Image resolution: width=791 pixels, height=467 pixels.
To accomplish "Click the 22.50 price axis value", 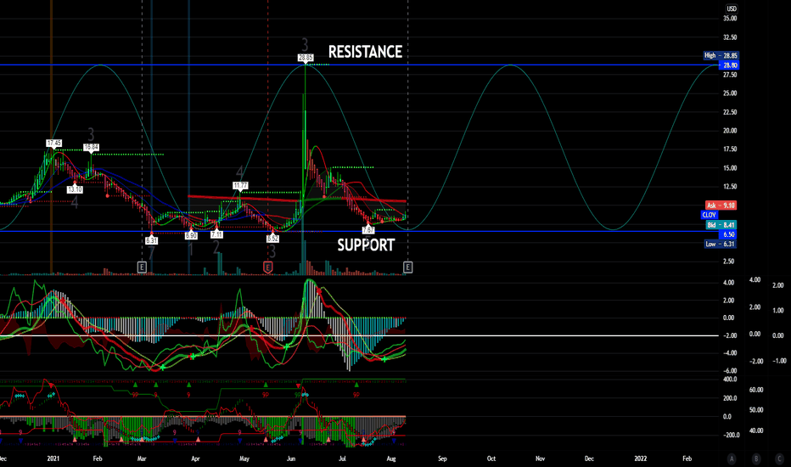I will 730,112.
